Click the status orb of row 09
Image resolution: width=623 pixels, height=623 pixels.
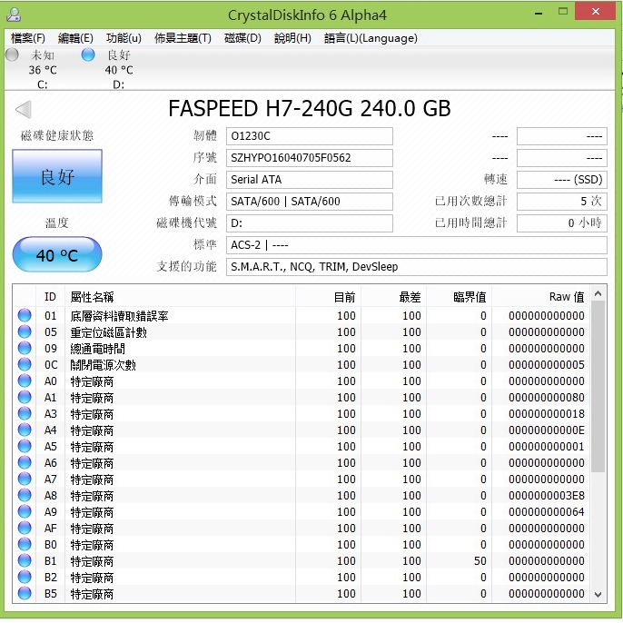pyautogui.click(x=25, y=348)
